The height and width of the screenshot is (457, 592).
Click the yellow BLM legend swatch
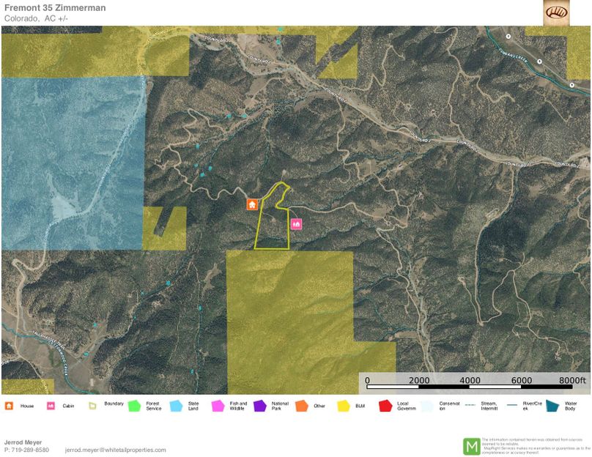click(342, 405)
